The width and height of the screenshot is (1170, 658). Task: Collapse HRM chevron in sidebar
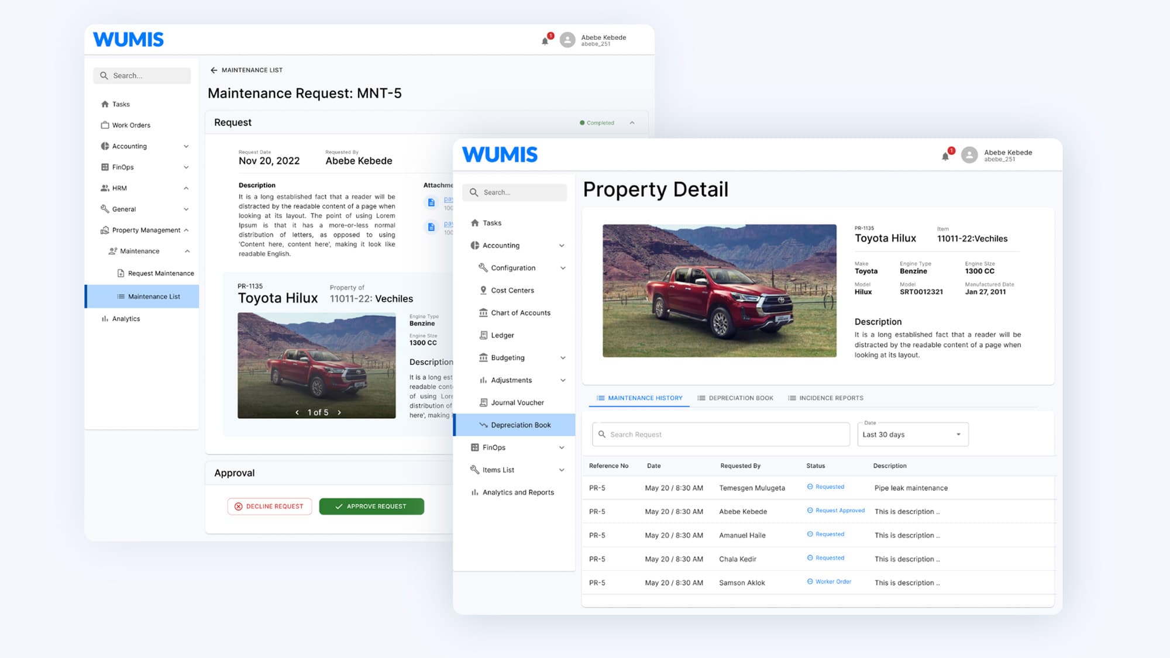tap(186, 188)
